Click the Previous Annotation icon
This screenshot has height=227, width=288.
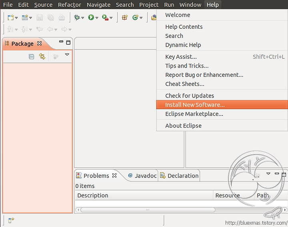[24, 29]
